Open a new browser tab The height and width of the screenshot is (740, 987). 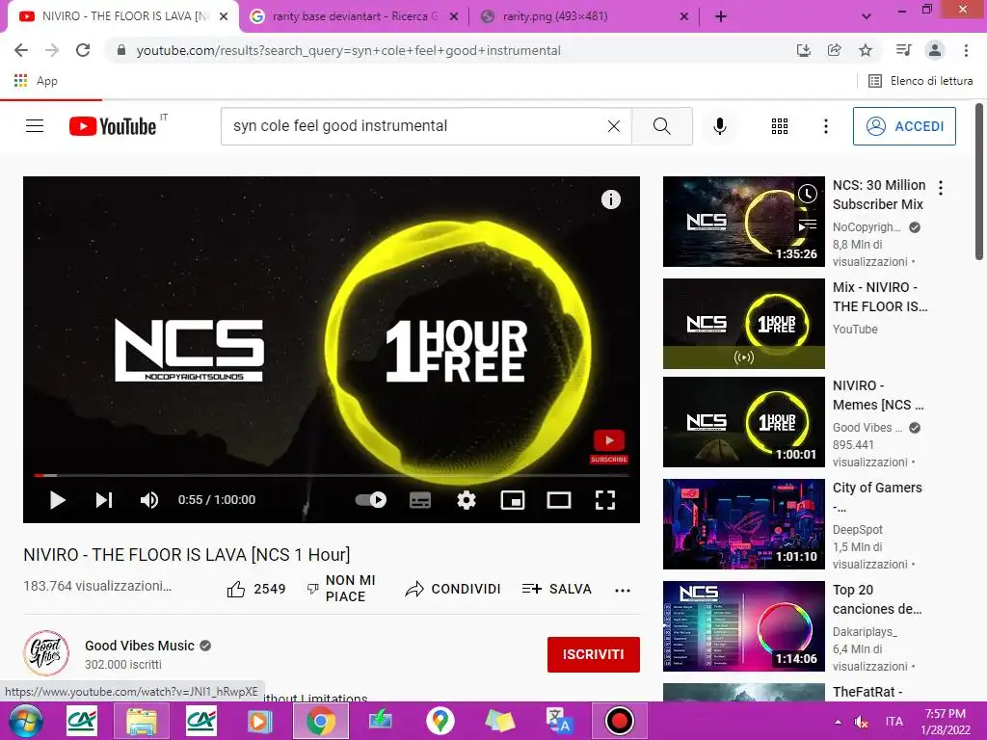[721, 16]
